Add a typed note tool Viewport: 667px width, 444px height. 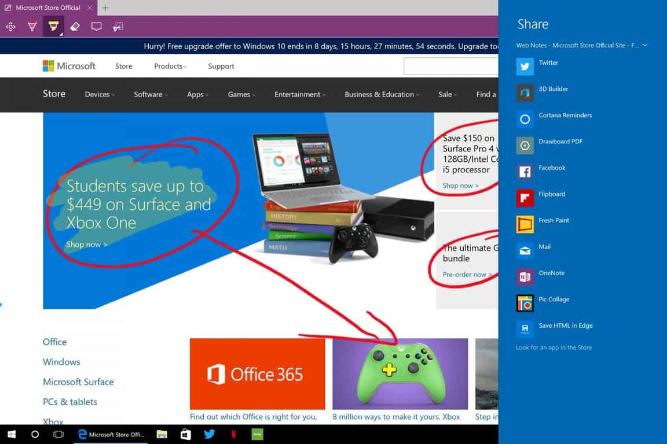(x=97, y=27)
